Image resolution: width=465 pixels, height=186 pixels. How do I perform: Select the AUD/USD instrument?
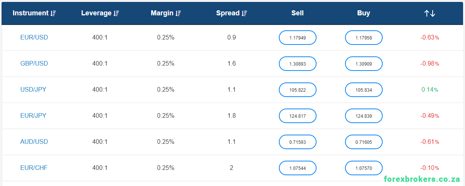tap(34, 142)
